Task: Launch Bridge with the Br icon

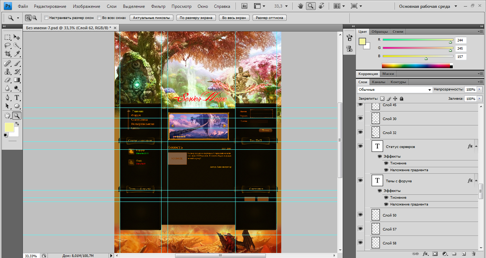Action: coord(244,6)
